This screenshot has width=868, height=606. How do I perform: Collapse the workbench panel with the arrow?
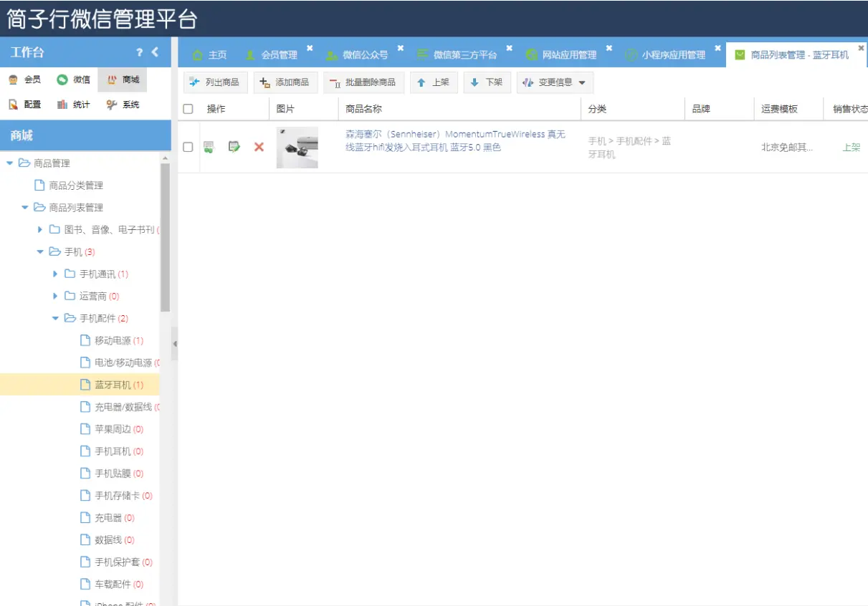(x=156, y=52)
